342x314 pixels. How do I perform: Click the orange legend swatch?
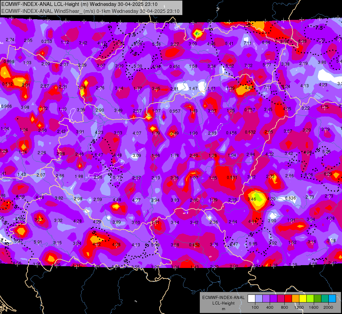point(296,298)
